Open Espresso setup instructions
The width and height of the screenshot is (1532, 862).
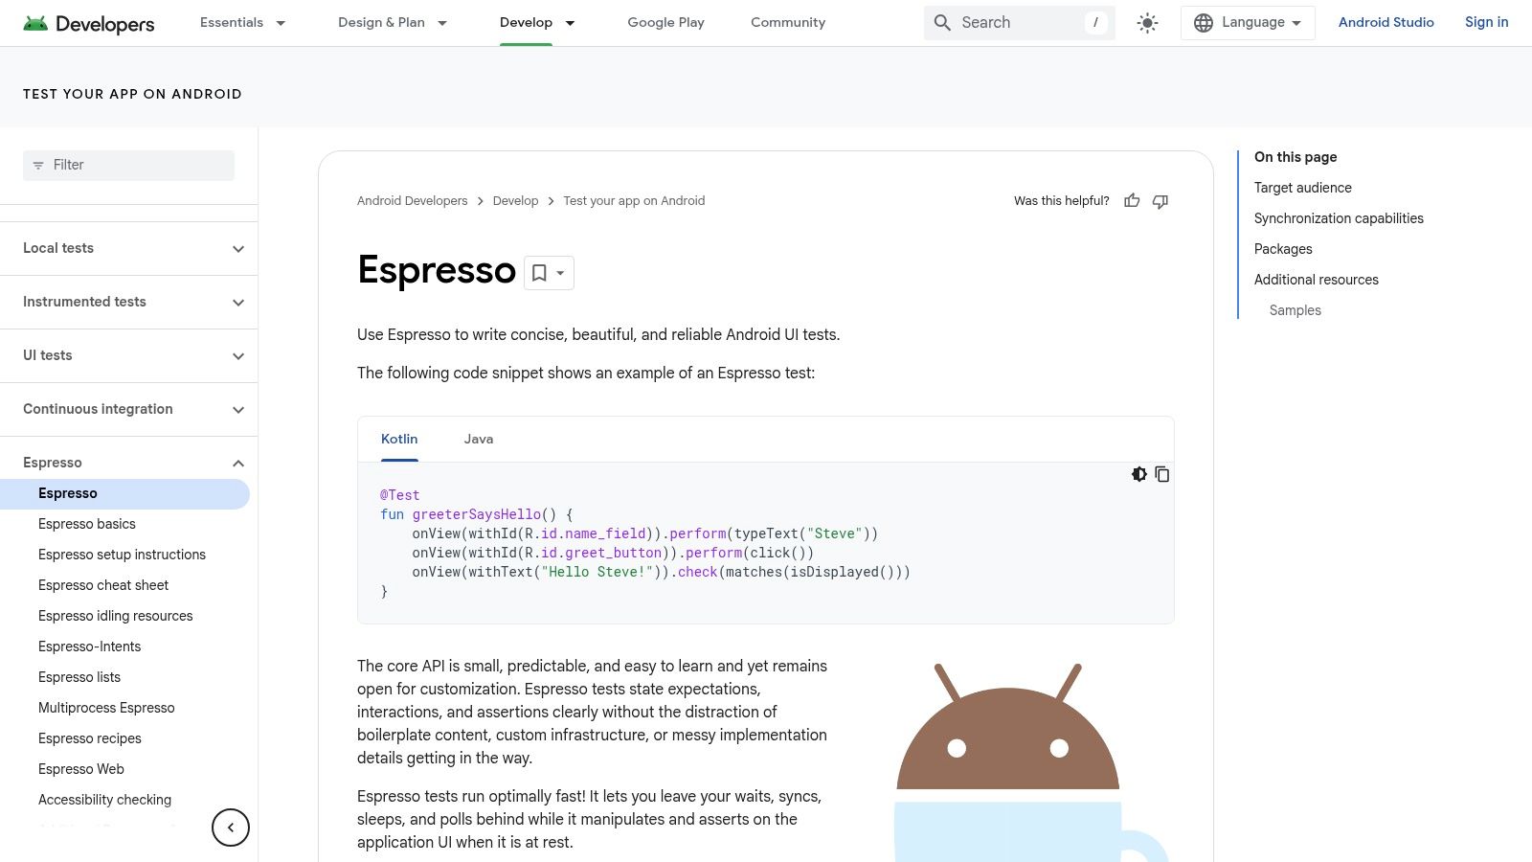click(x=122, y=555)
